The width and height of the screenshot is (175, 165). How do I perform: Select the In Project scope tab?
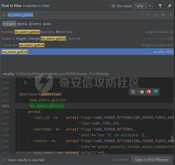click(9, 24)
